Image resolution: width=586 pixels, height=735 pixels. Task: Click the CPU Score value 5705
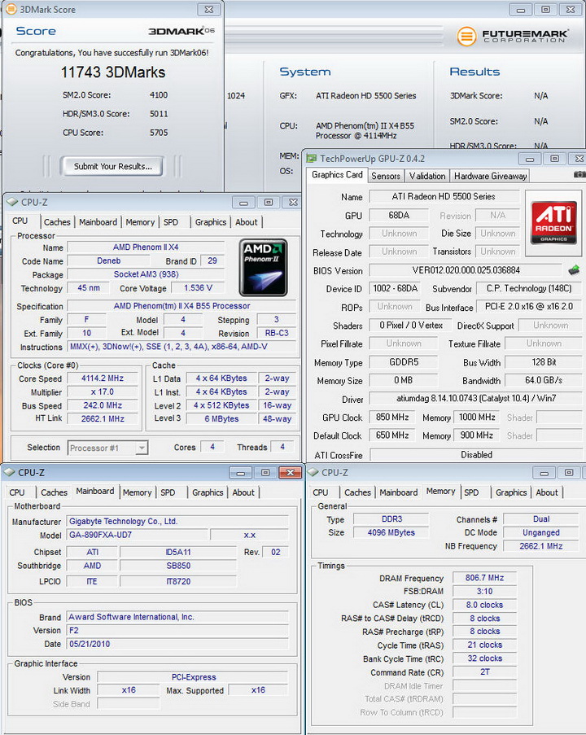159,133
